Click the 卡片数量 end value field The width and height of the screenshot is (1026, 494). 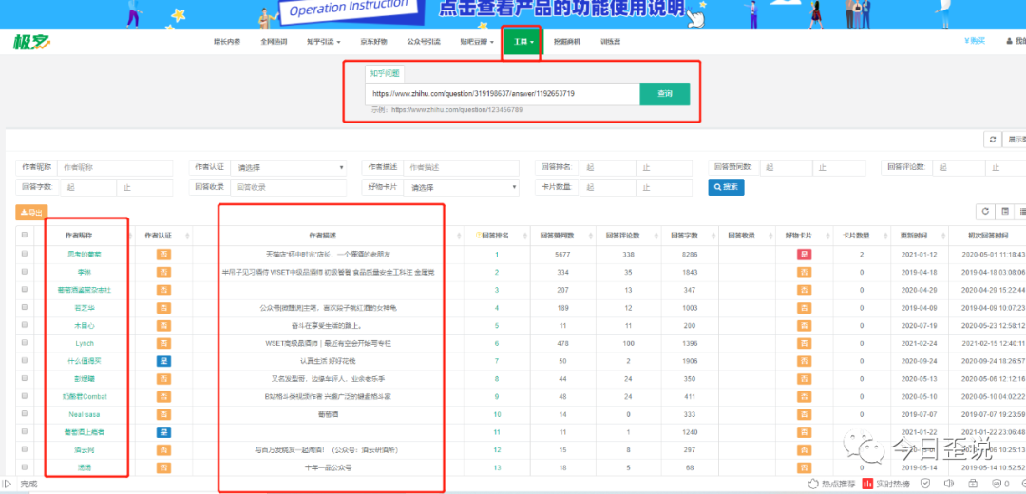(664, 188)
